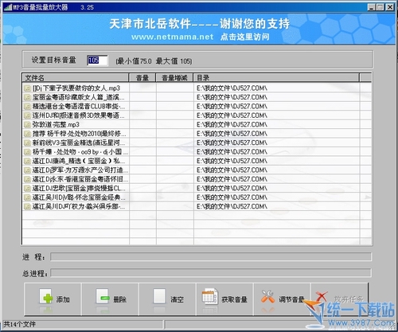Minimize the MP3音量批量放大器 window
Viewport: 398px width, 332px height.
[371, 7]
